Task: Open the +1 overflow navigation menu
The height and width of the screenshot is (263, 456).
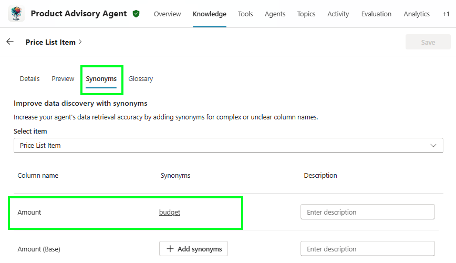Action: [445, 14]
